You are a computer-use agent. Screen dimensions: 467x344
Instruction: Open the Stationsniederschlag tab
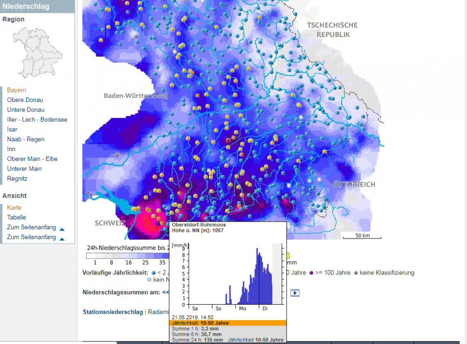click(112, 312)
